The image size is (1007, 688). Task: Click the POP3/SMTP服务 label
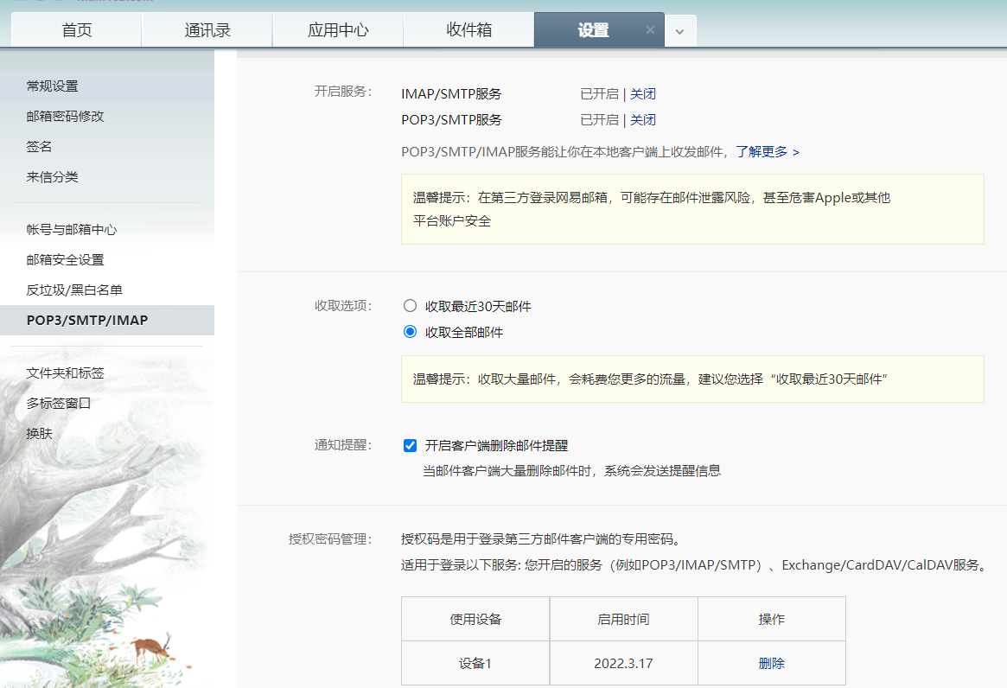pos(451,119)
